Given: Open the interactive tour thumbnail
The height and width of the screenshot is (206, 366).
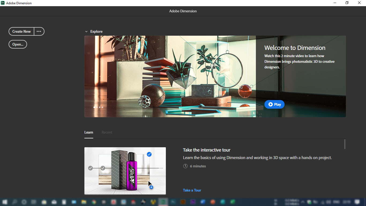Looking at the screenshot, I should click(x=125, y=171).
